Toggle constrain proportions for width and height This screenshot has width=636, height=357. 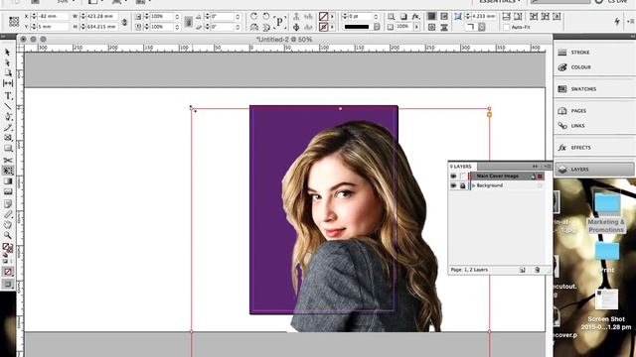click(124, 22)
